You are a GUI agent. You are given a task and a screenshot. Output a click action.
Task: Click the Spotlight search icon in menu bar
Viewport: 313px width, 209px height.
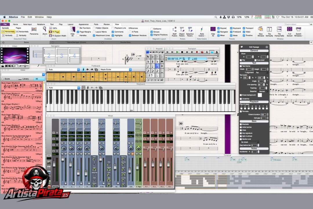point(216,17)
